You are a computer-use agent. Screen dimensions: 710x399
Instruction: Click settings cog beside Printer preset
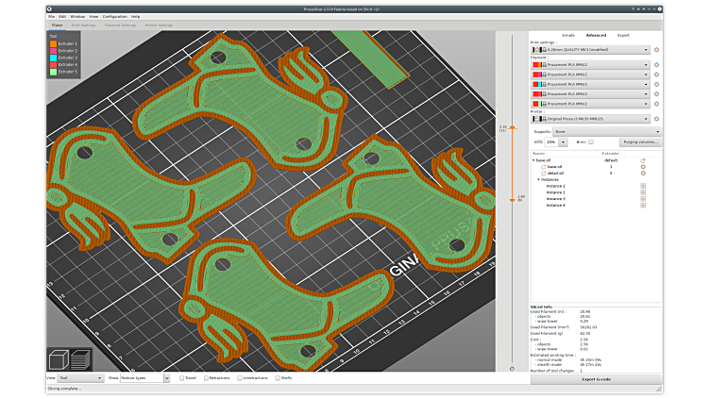(x=657, y=119)
